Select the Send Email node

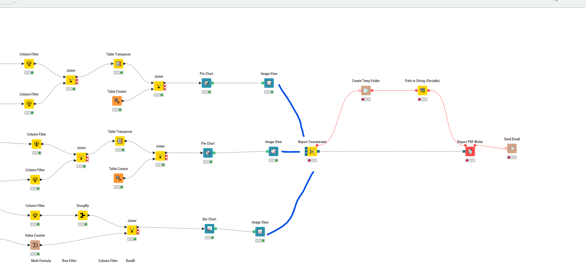pyautogui.click(x=512, y=148)
